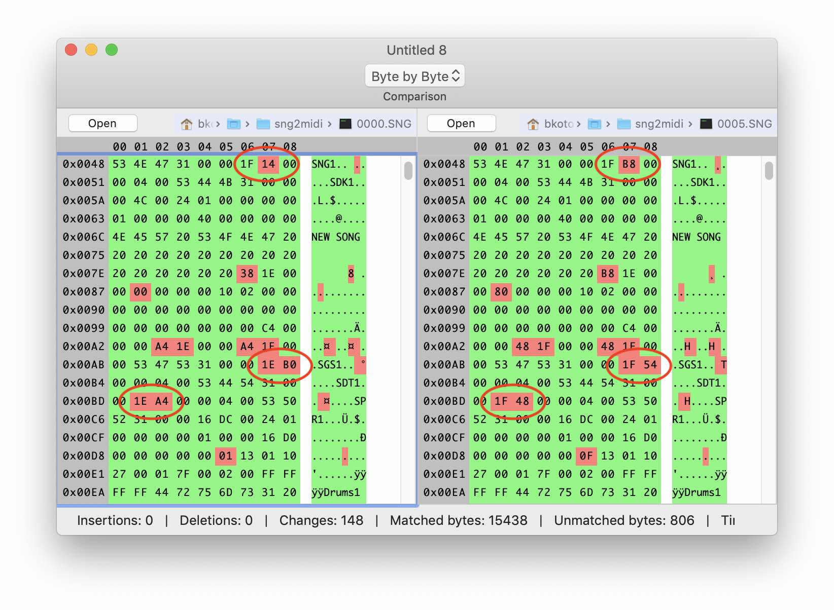
Task: Close the Untitled 8 window with the red button
Action: 71,50
